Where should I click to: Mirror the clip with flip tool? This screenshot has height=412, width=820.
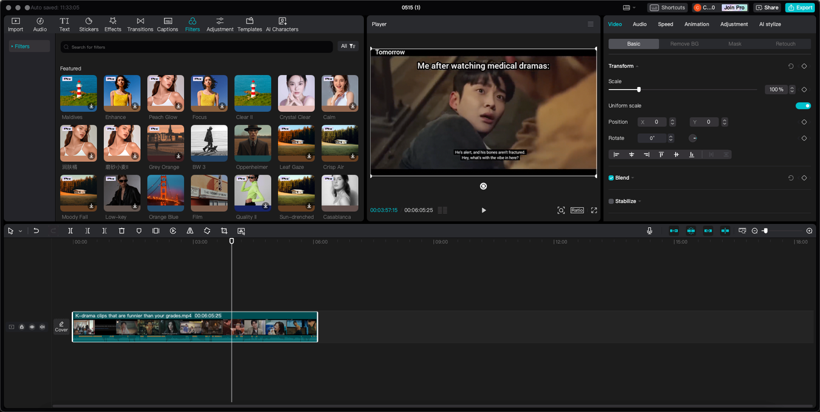tap(190, 230)
